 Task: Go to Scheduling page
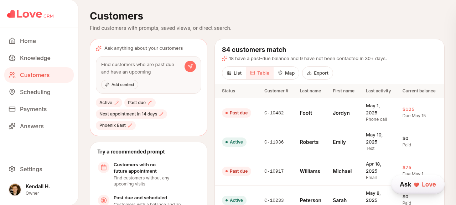39,92
